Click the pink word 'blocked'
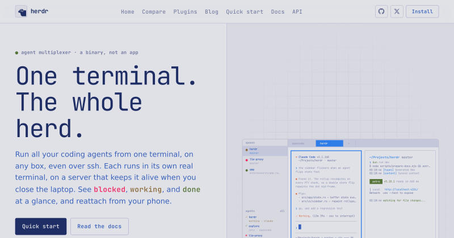454x238 pixels. pos(110,189)
